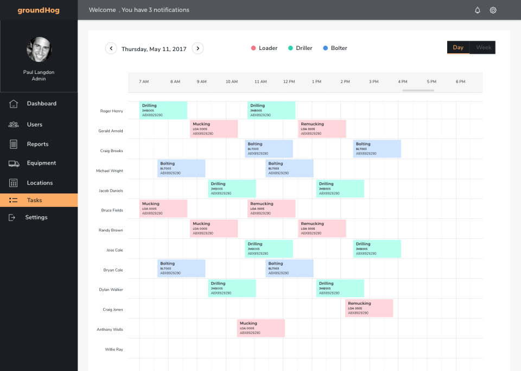Screen dimensions: 521x371
Task: Click the teal Driller legend dot
Action: click(290, 48)
